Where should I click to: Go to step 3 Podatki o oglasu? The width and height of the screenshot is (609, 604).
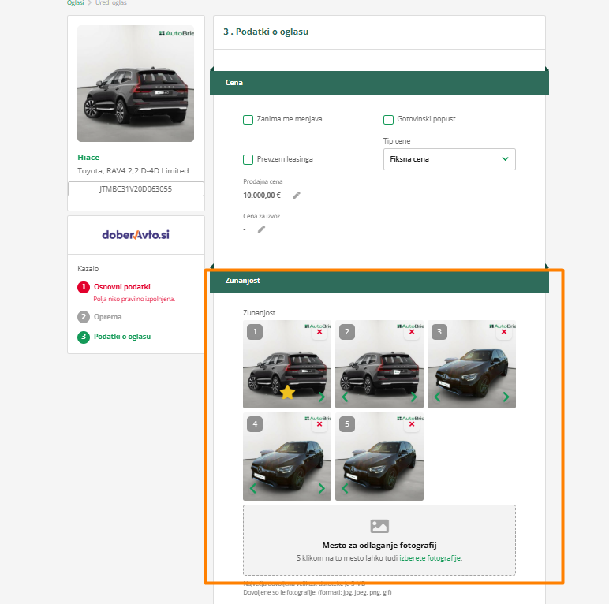click(122, 337)
